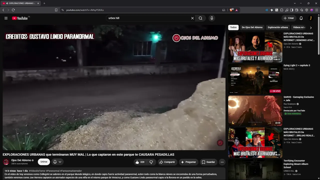This screenshot has width=320, height=180.
Task: Open the Brave Shields lion icon
Action: 231,10
